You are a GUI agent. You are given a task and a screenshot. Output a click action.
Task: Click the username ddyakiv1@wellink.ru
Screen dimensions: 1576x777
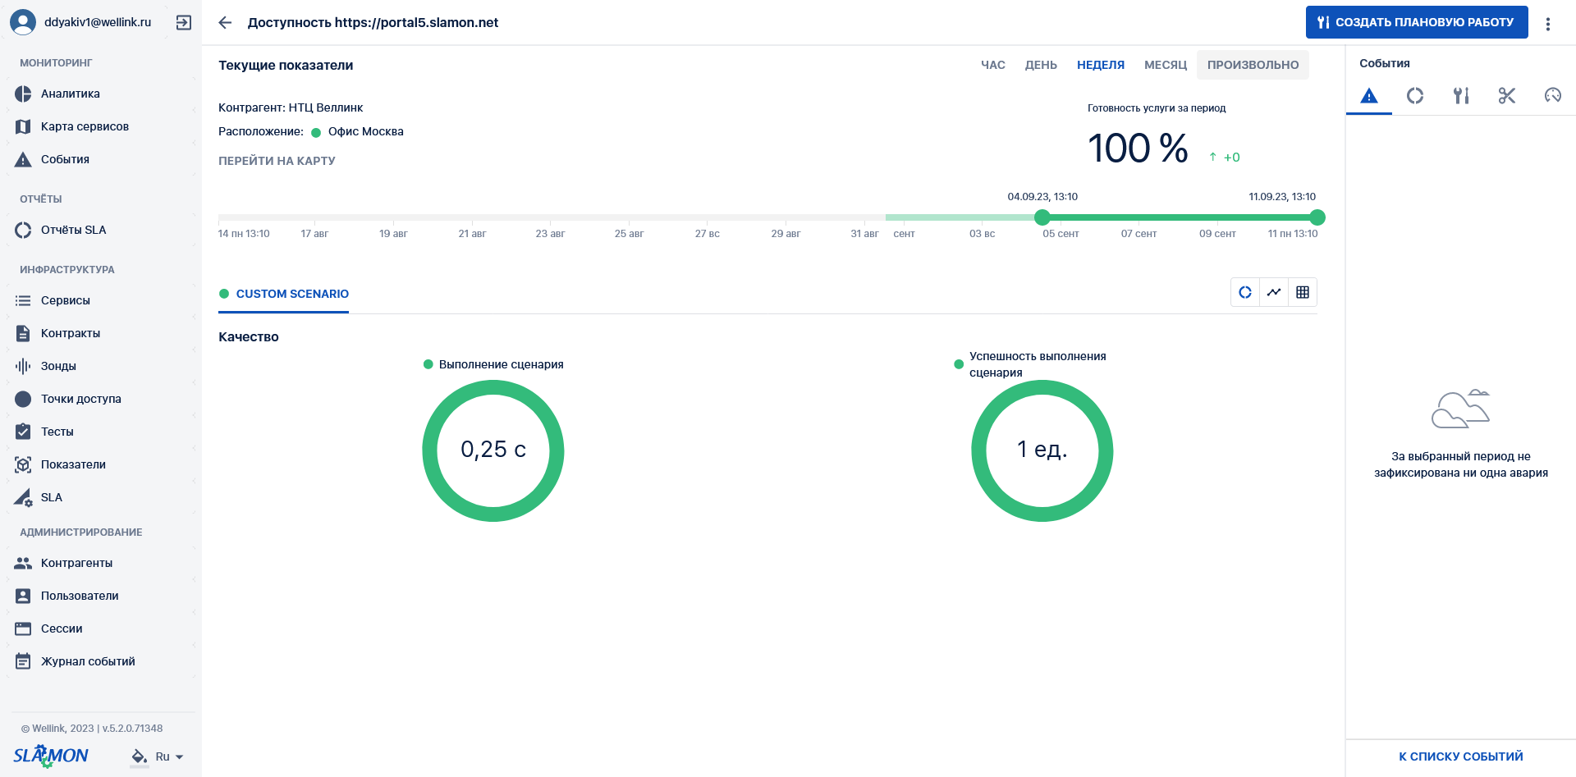(98, 22)
